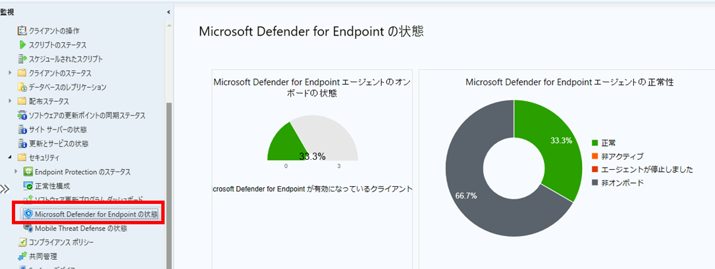Collapse the セキュリティ folder node
The image size is (715, 269).
tap(10, 158)
